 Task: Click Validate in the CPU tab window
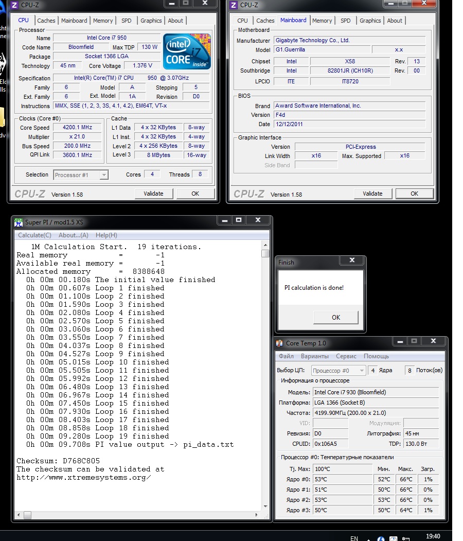(153, 194)
